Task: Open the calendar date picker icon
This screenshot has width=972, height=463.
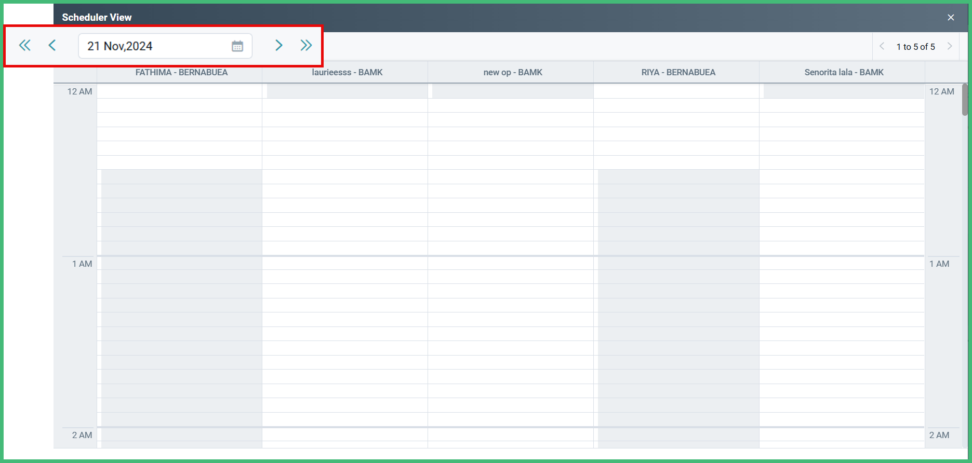Action: (x=237, y=46)
